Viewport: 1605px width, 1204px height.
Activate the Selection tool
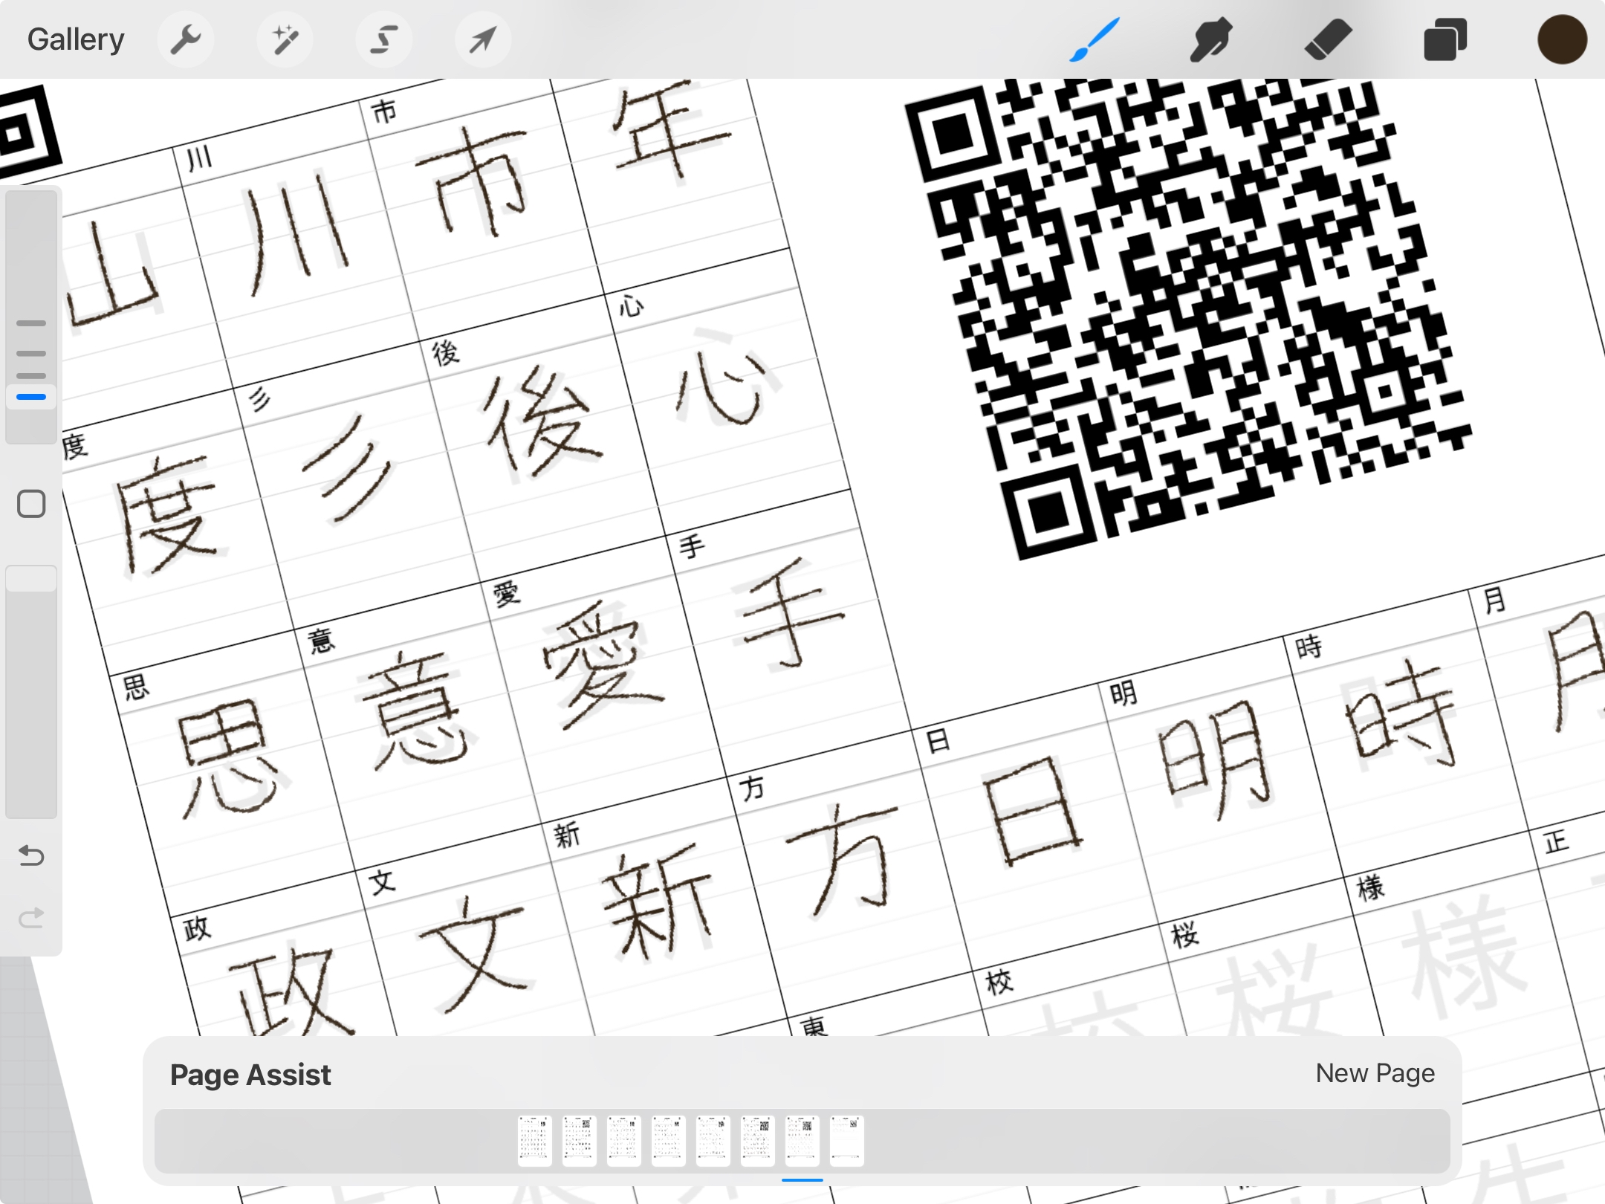pos(384,39)
